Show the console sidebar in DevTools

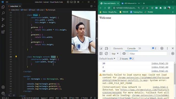click(101, 54)
